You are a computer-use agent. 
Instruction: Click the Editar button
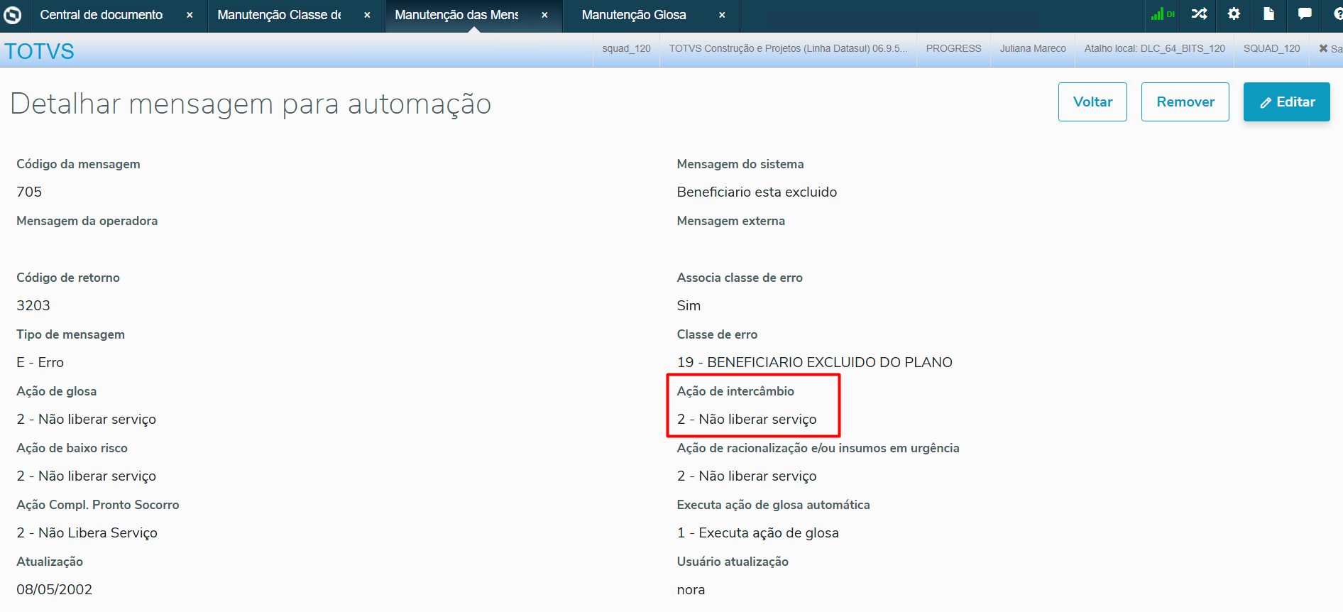[x=1287, y=102]
